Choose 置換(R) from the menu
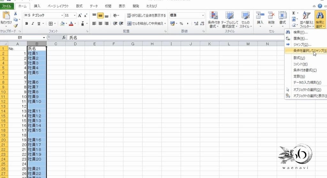The height and width of the screenshot is (178, 327). 306,38
